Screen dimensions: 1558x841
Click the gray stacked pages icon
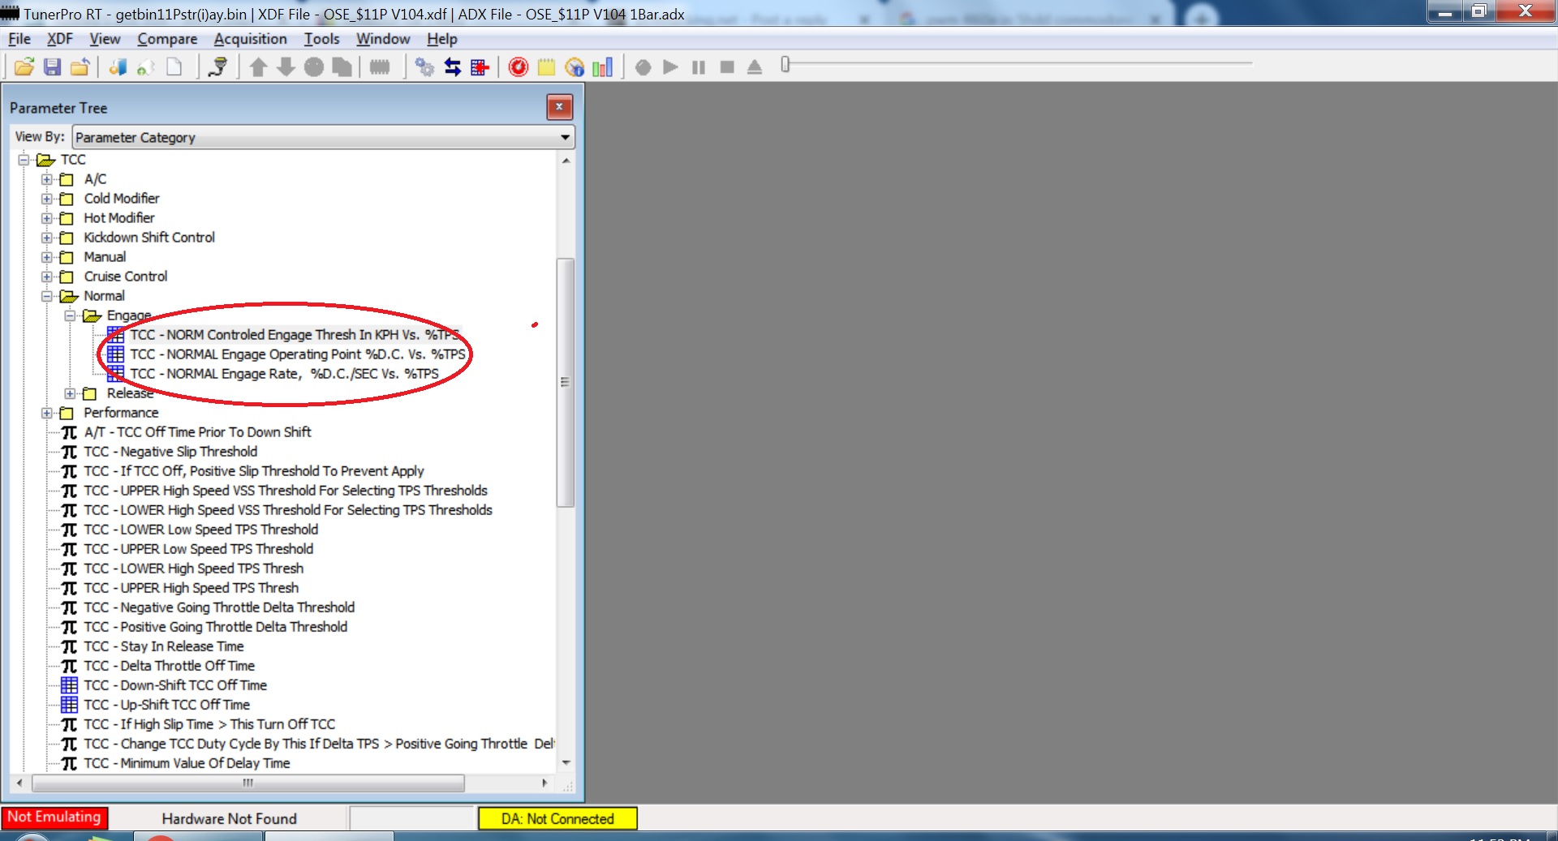coord(342,67)
